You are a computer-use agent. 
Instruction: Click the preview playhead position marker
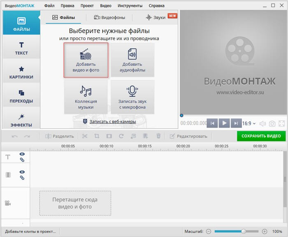pyautogui.click(x=181, y=115)
